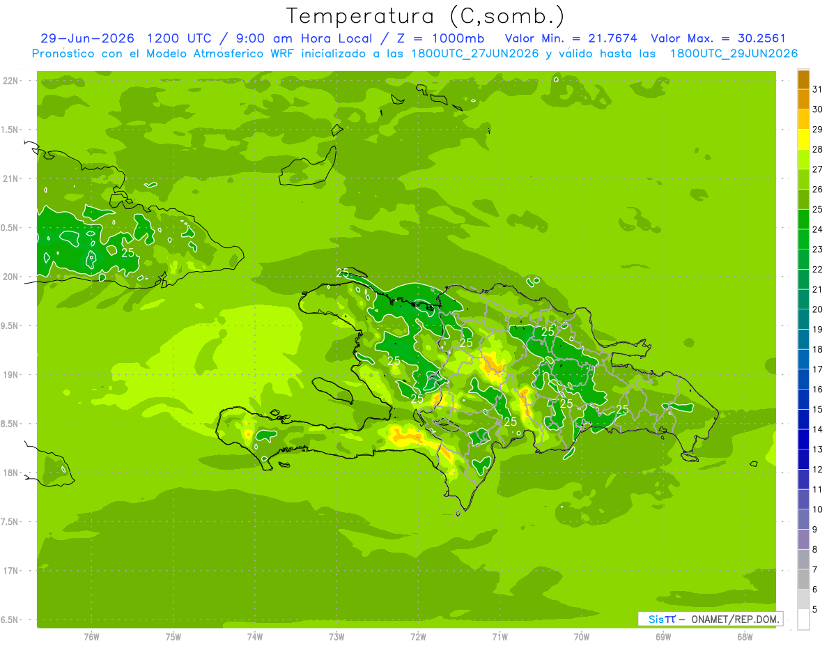Click the legend value '12'
This screenshot has width=836, height=646.
pyautogui.click(x=818, y=470)
